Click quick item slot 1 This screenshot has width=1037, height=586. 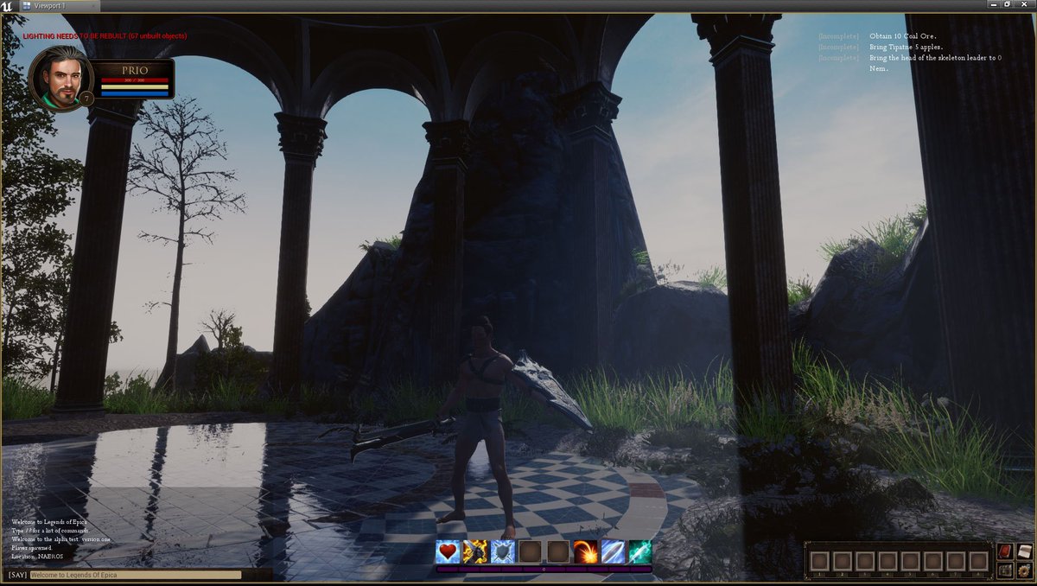point(820,562)
